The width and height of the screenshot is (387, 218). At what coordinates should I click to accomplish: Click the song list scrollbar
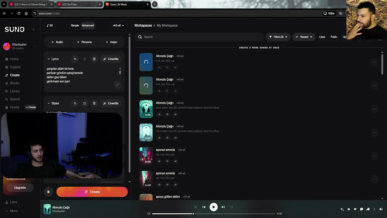(x=382, y=64)
